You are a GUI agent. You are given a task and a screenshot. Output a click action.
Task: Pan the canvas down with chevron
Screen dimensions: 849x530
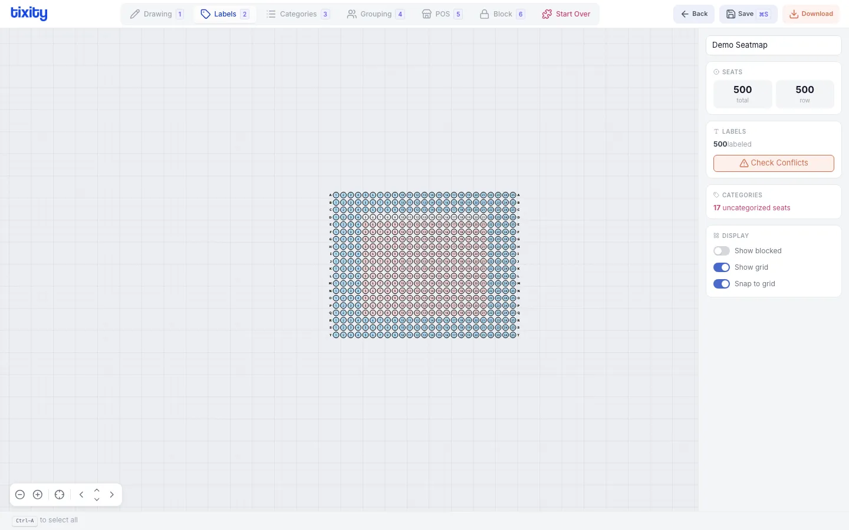[97, 500]
